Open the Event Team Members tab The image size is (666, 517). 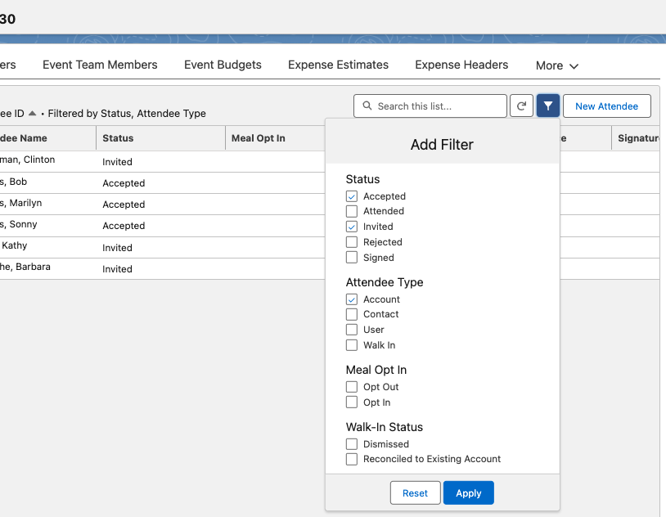100,65
